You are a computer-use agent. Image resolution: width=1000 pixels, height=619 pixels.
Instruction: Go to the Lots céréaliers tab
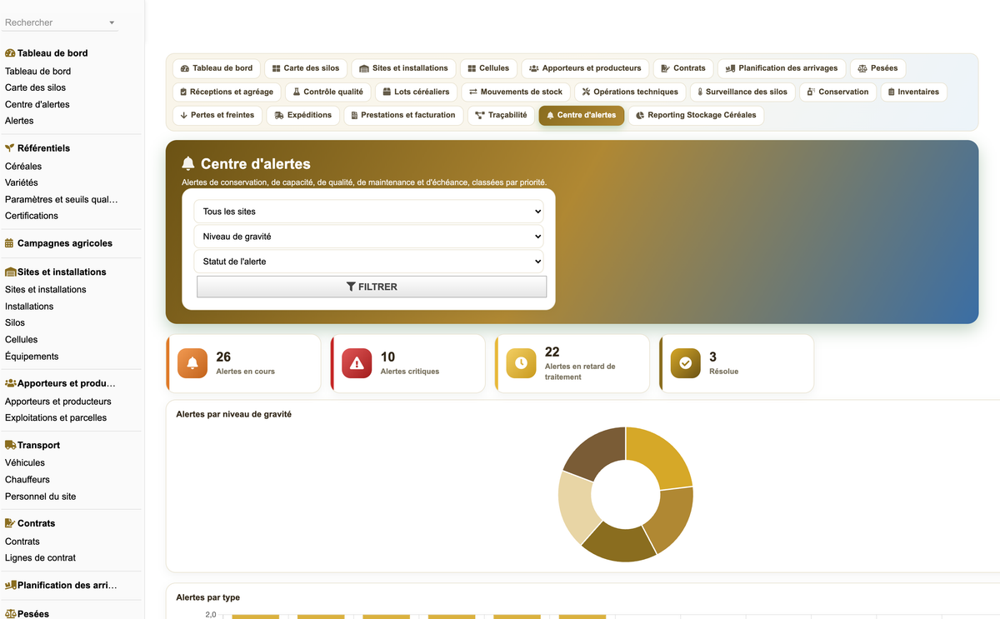pyautogui.click(x=416, y=92)
